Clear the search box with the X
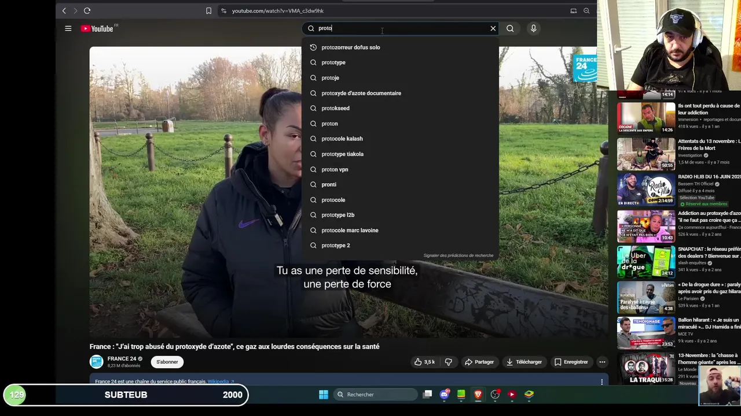 tap(493, 28)
